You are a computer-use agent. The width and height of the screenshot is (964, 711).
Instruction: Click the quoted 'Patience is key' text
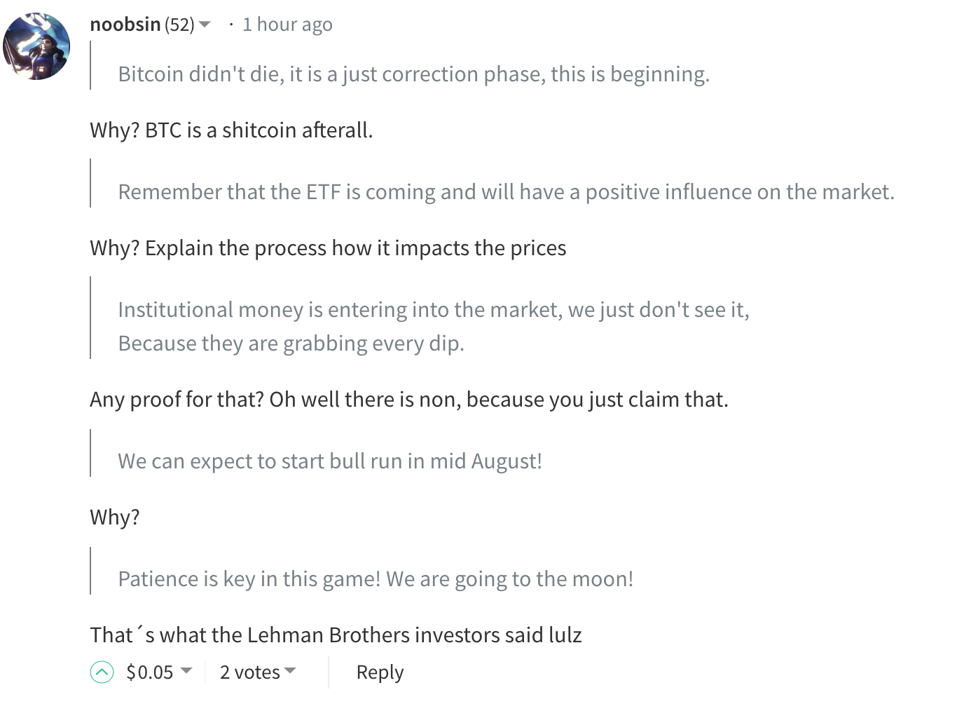click(376, 578)
